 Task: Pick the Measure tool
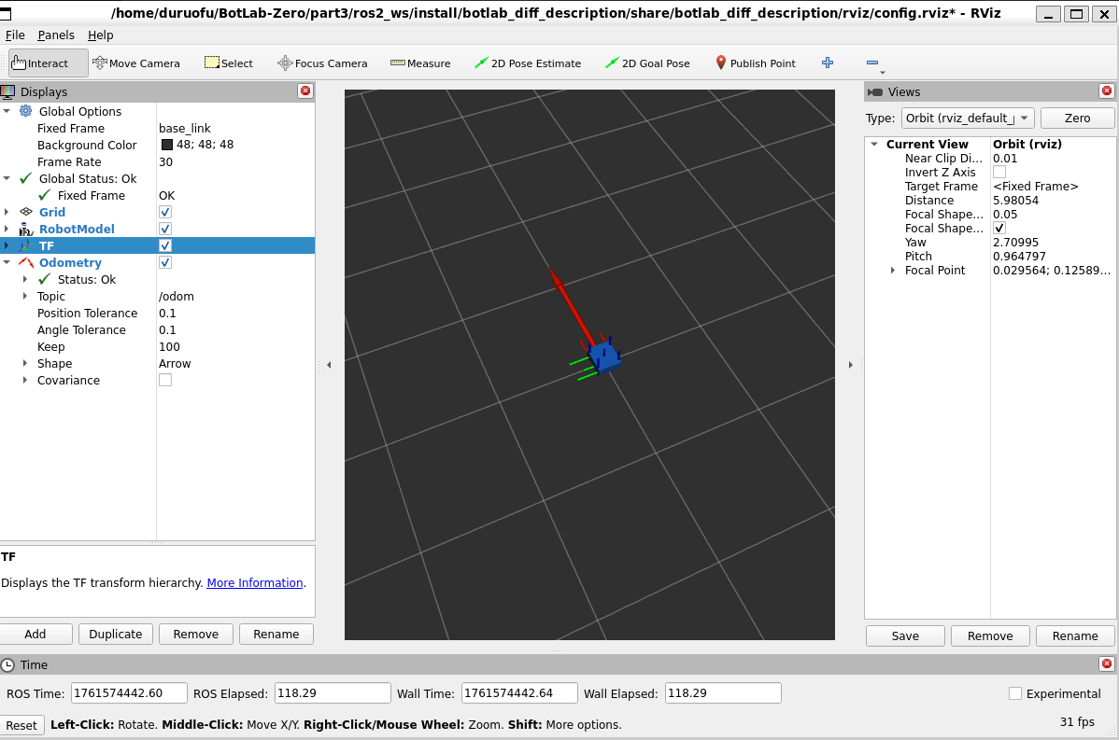(x=420, y=63)
